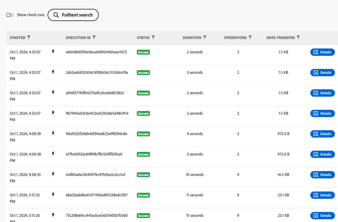Filter the Duration column
338x222 pixels.
pyautogui.click(x=205, y=37)
